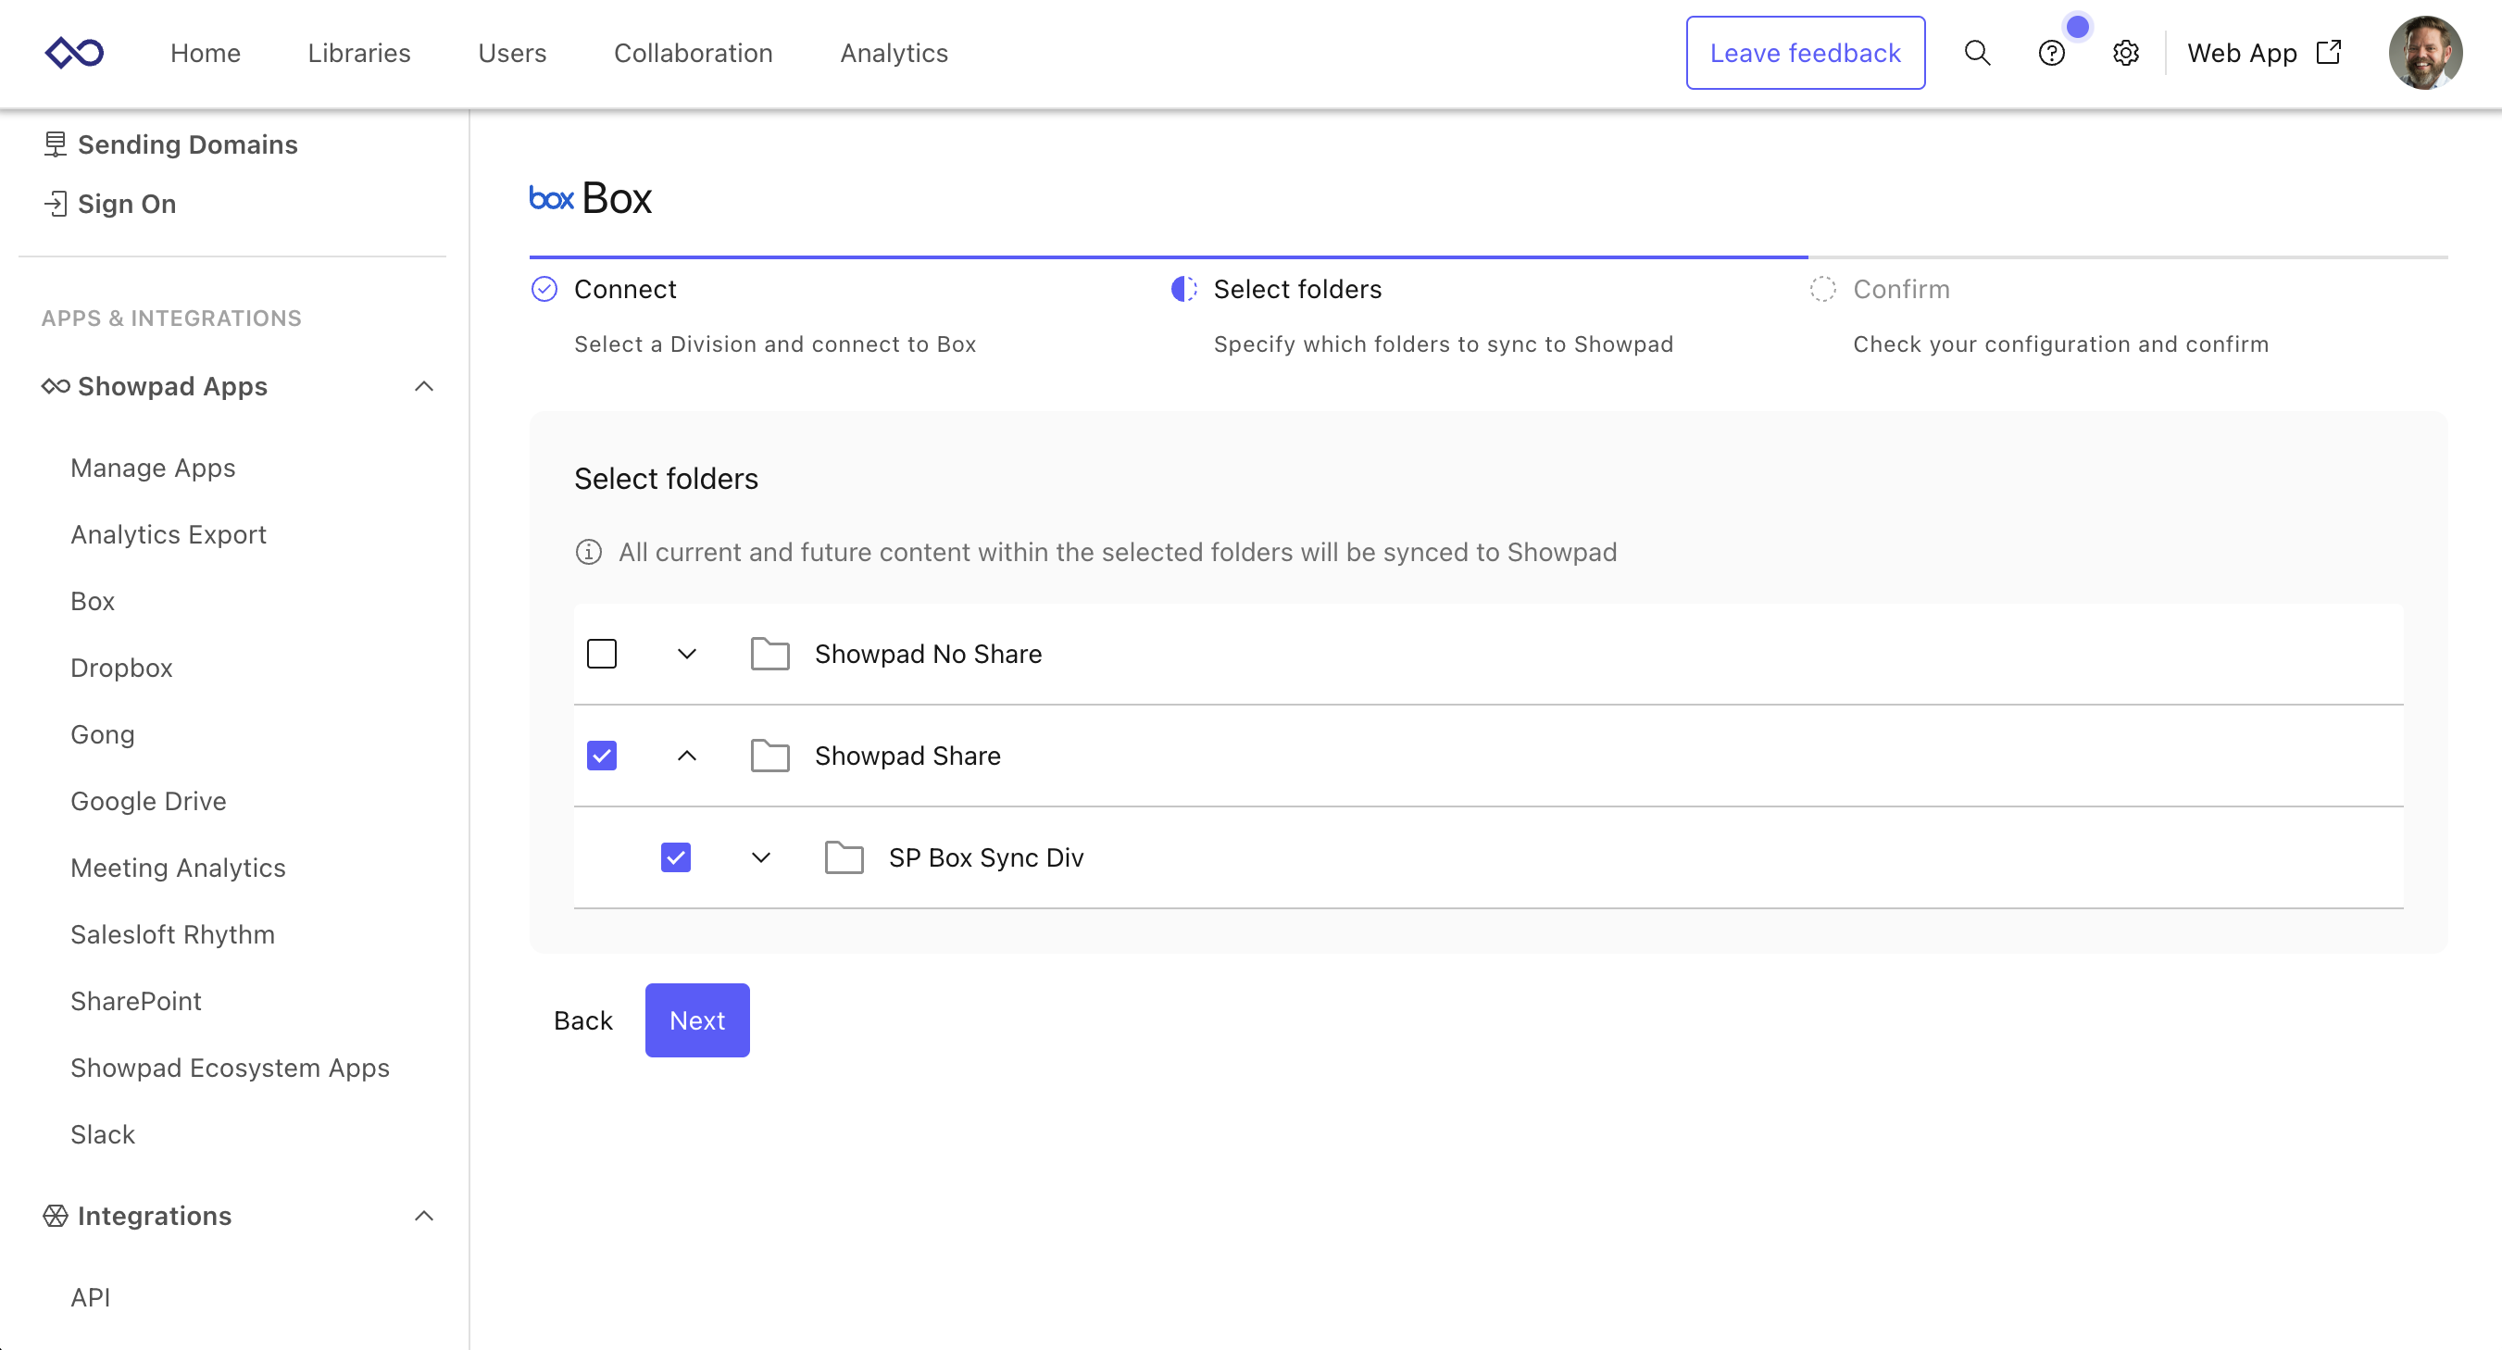Check the Showpad No Share checkbox
The height and width of the screenshot is (1350, 2502).
pyautogui.click(x=601, y=654)
